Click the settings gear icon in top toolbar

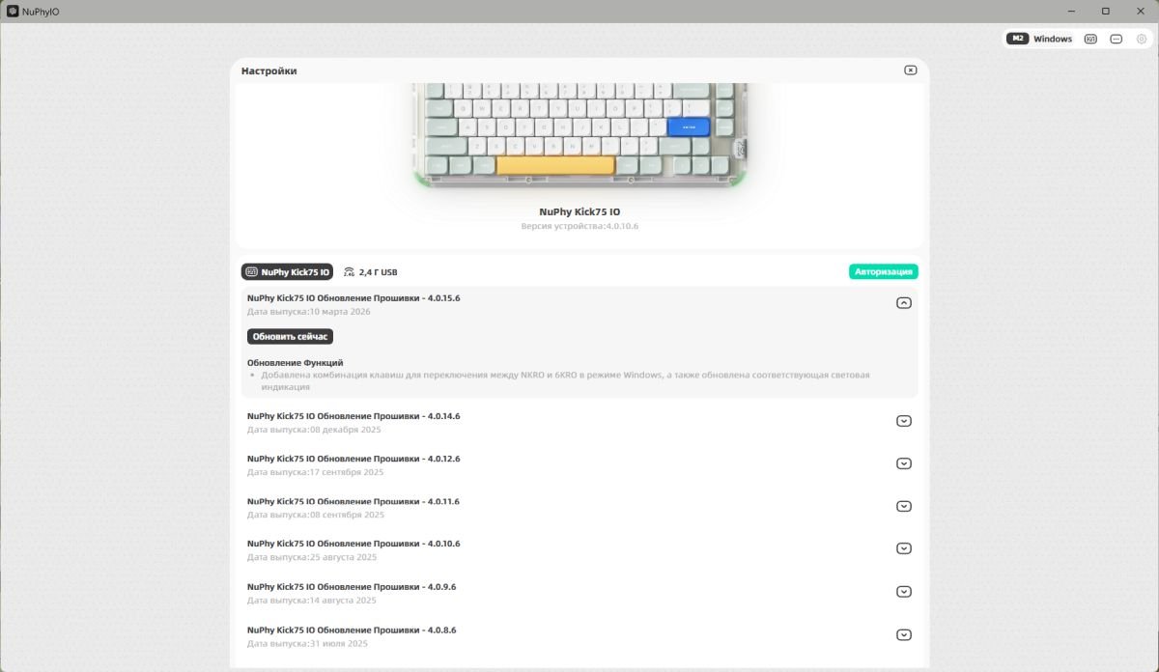point(1142,40)
